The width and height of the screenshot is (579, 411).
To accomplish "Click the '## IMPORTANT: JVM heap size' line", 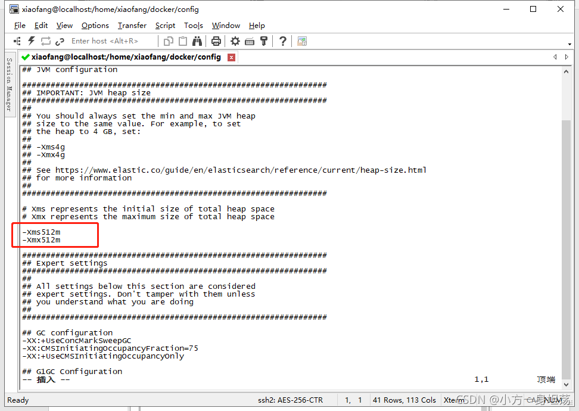I will point(86,93).
